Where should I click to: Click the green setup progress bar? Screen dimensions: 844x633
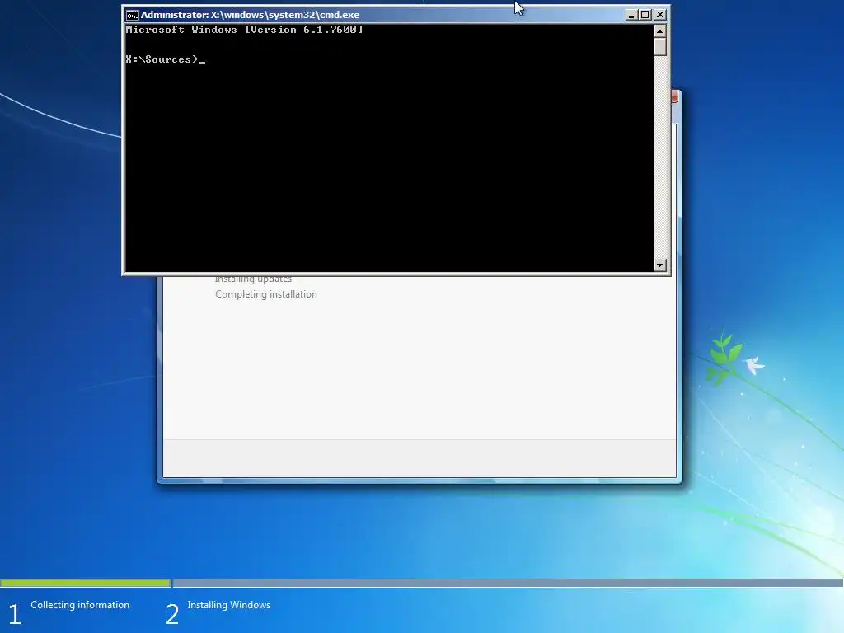tap(86, 583)
